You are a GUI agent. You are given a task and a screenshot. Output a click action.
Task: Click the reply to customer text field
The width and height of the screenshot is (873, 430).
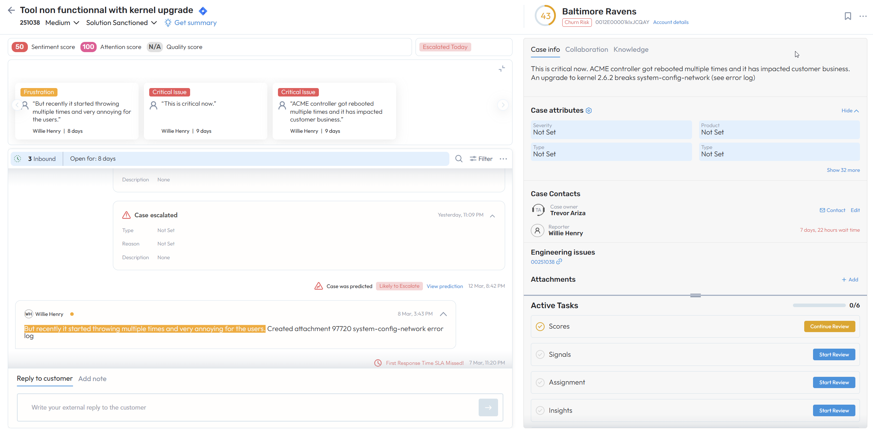click(x=247, y=407)
